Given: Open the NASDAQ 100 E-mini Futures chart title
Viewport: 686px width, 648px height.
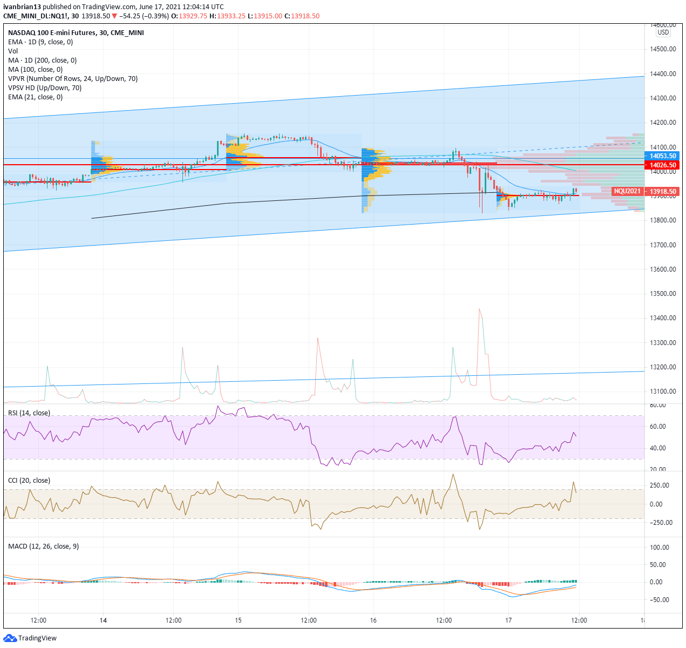Looking at the screenshot, I should [x=76, y=33].
